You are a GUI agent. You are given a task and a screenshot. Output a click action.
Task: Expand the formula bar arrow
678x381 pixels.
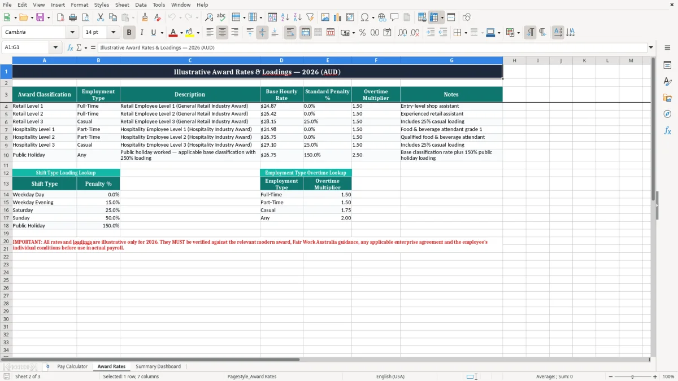click(651, 47)
